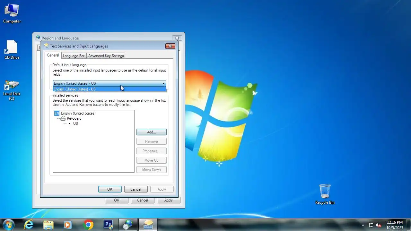Click the Move Down button
This screenshot has height=231, width=411.
[x=152, y=170]
